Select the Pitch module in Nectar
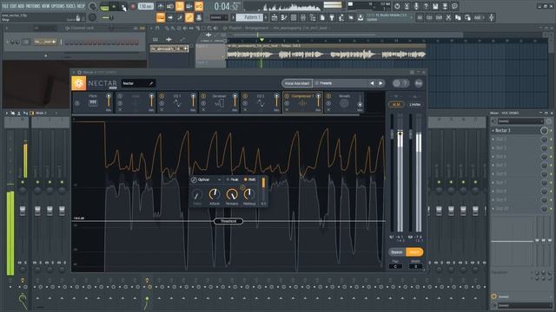The width and height of the screenshot is (556, 312). click(x=93, y=103)
